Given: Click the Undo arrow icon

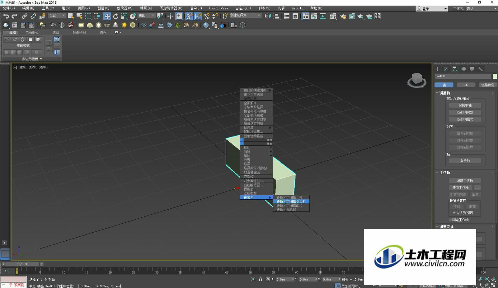Looking at the screenshot, I should pyautogui.click(x=6, y=16).
